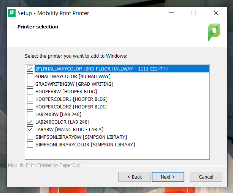Image resolution: width=233 pixels, height=193 pixels.
Task: Select the 2FLRHALLWAYCOLOR [2ND FLOOR HALLWAY] row
Action: tap(122, 69)
